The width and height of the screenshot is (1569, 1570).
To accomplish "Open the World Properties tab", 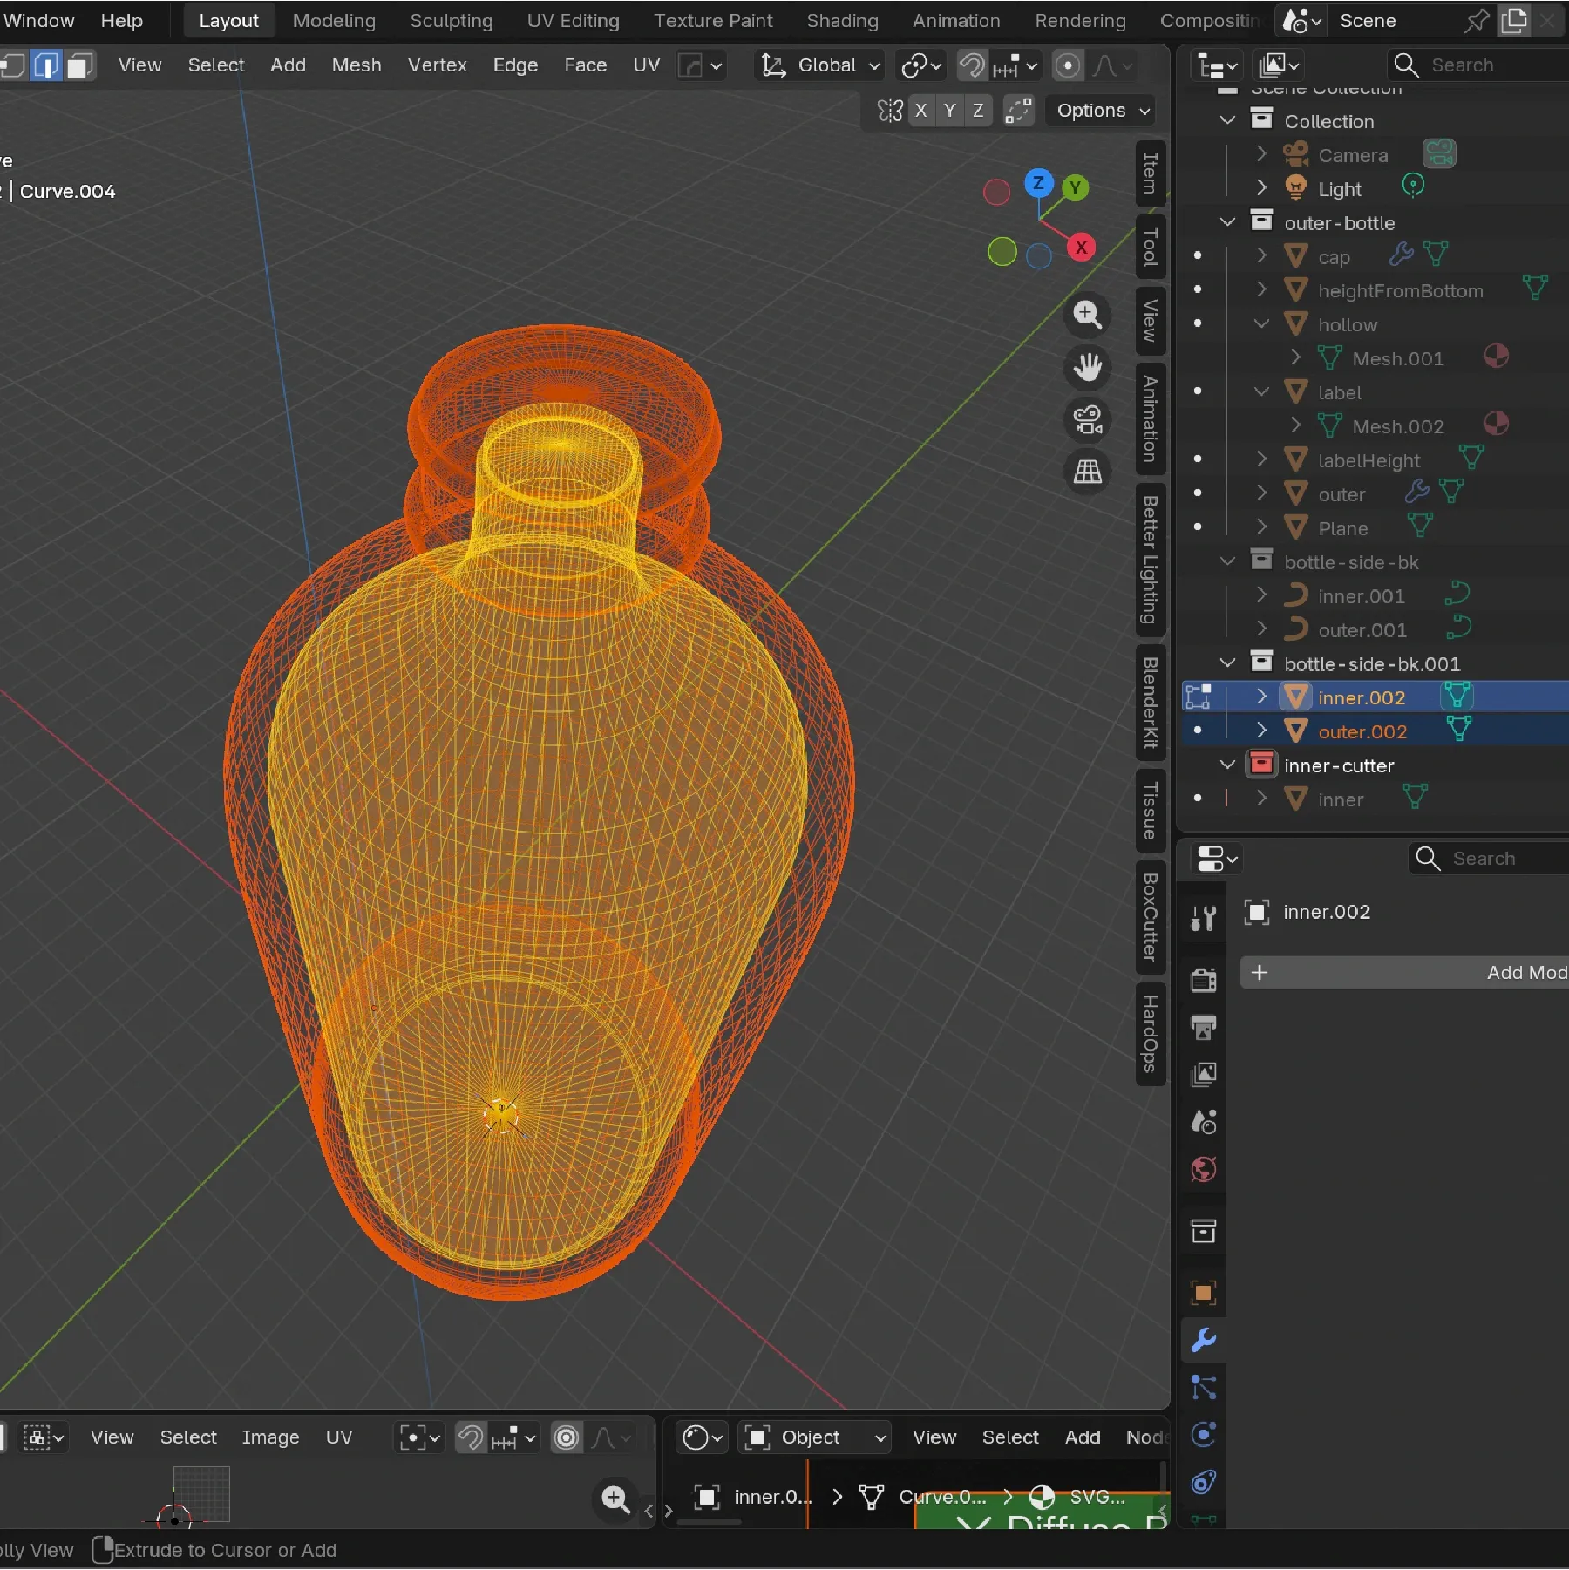I will tap(1204, 1171).
